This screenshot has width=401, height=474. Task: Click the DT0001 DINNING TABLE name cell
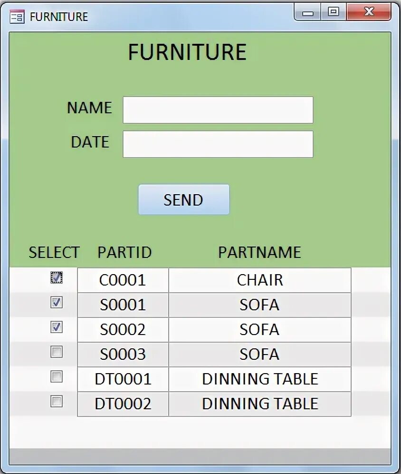point(259,379)
